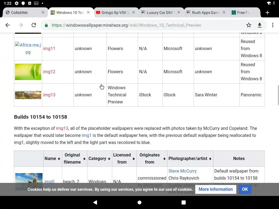Click More information on cookie banner

[x=216, y=189]
